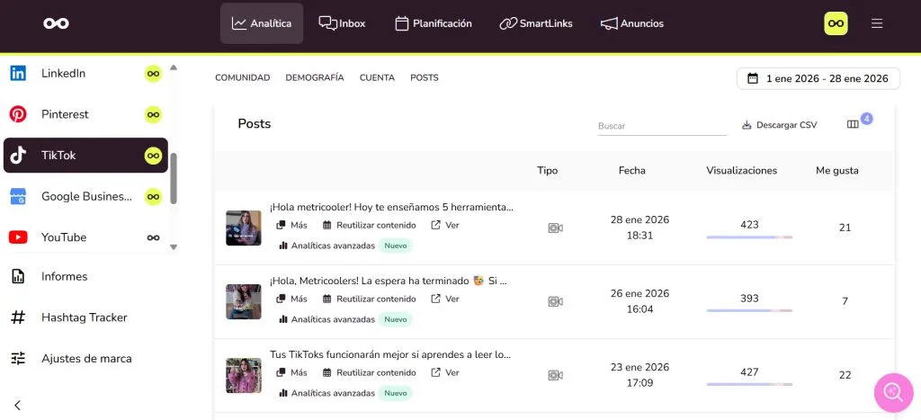Click Ver on the 28 ene post
The image size is (921, 420).
[445, 225]
